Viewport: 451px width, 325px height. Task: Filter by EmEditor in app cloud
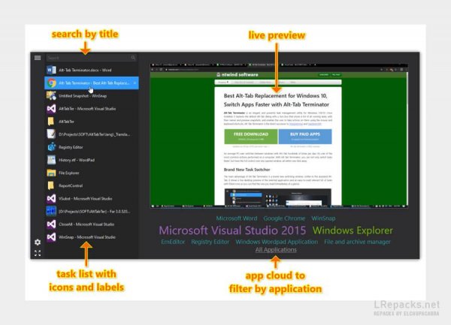pyautogui.click(x=173, y=242)
